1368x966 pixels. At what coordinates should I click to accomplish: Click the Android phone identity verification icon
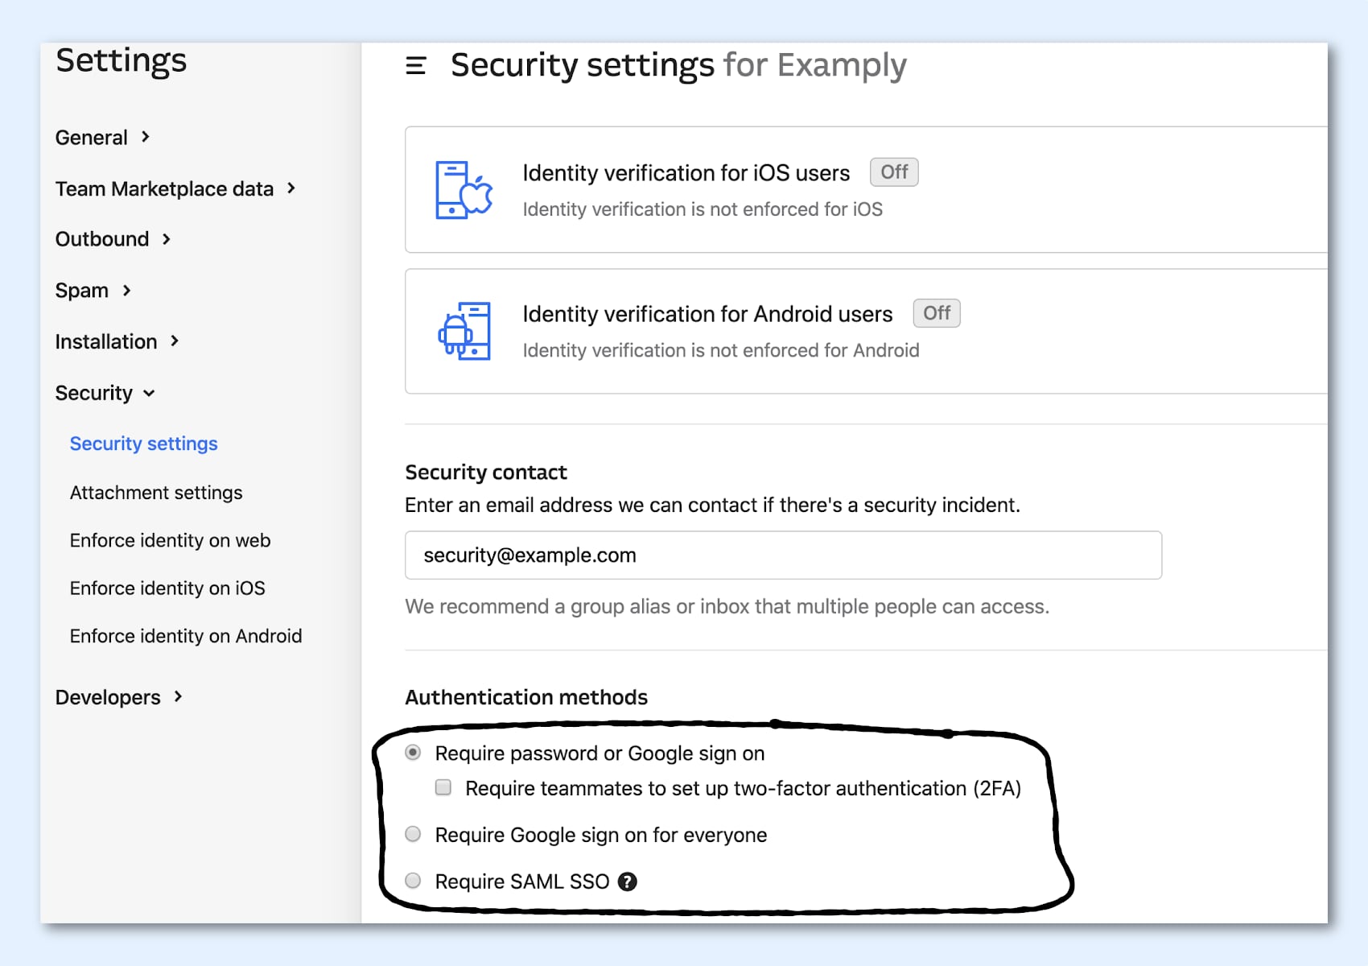[x=464, y=331]
